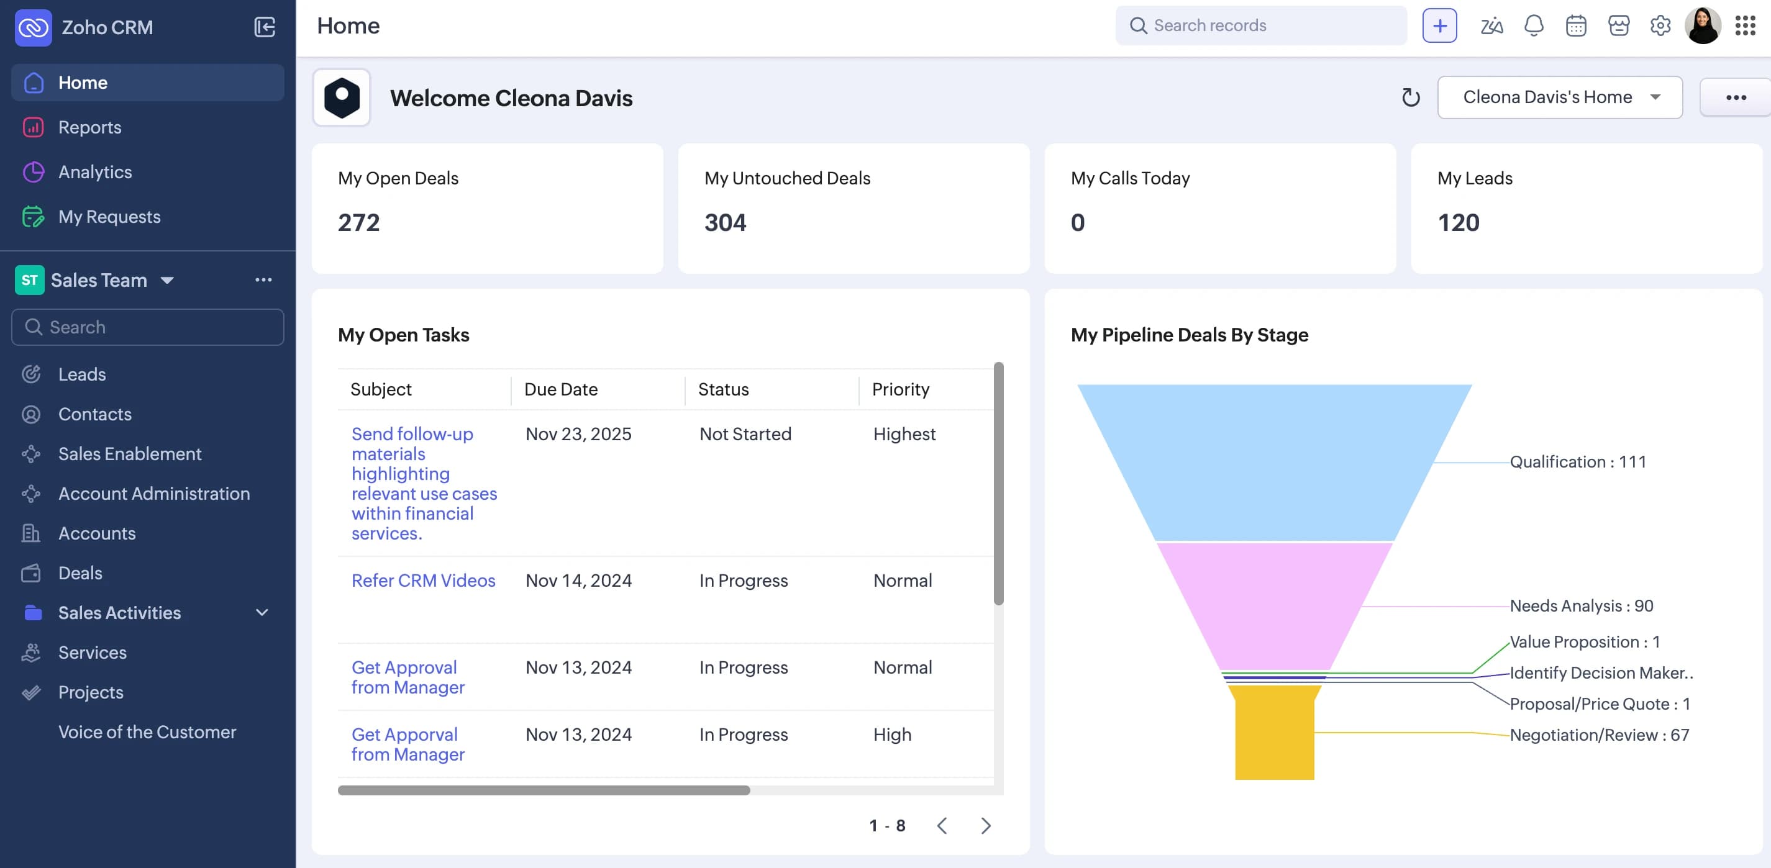
Task: Open the Send follow-up materials task
Action: 424,484
